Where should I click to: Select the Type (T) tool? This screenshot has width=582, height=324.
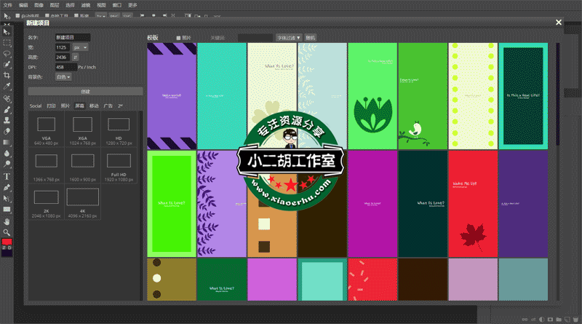pyautogui.click(x=7, y=176)
